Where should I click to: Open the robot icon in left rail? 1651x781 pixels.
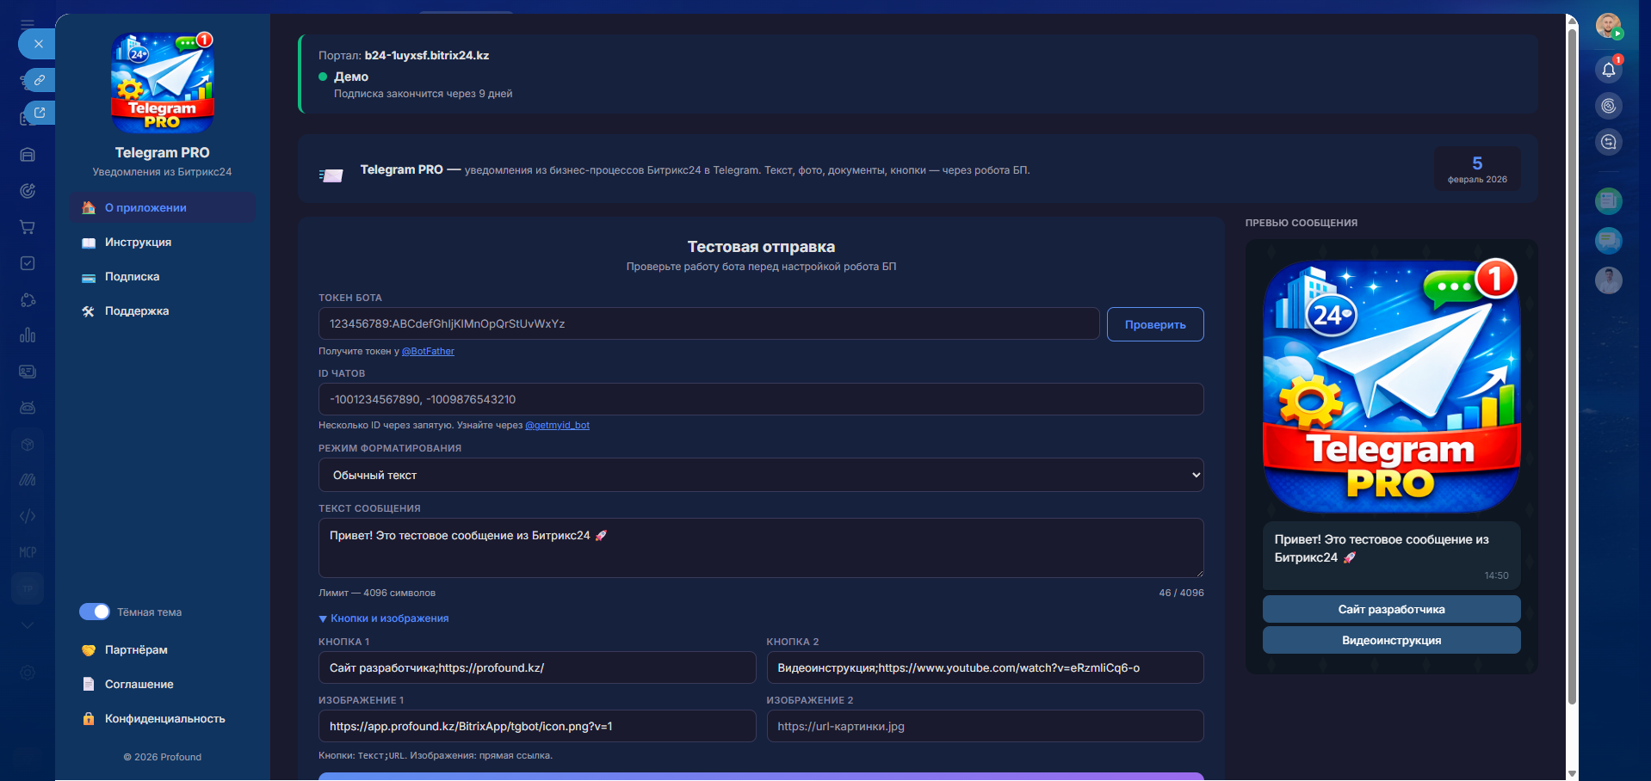[x=28, y=408]
